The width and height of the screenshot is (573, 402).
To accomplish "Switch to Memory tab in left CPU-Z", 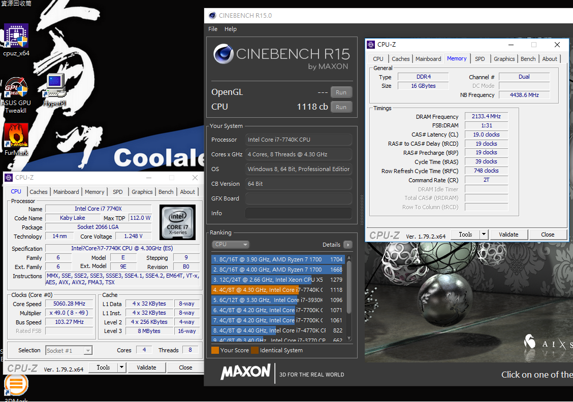I will tap(94, 192).
